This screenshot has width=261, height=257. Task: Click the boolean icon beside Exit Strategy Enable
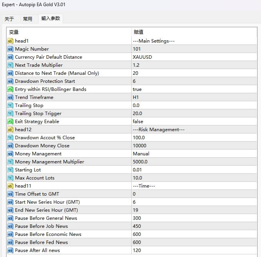(x=10, y=122)
